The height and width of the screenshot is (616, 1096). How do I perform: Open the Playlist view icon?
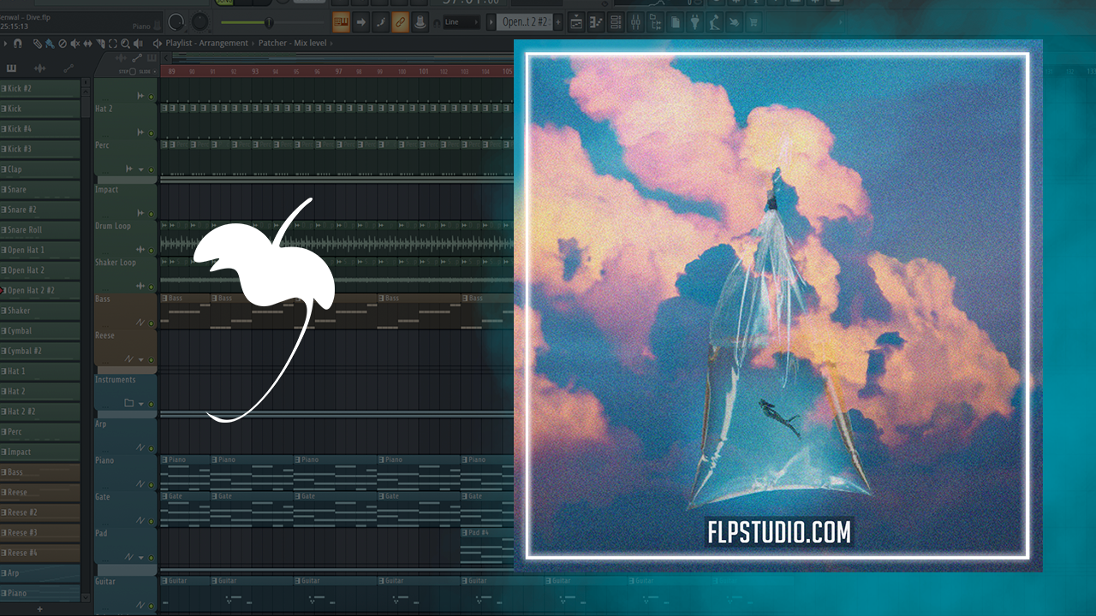pos(576,22)
